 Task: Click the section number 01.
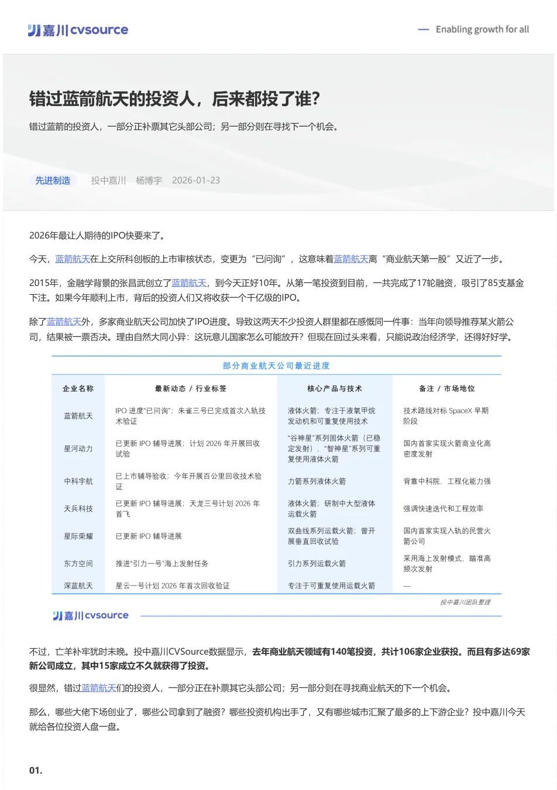[36, 771]
